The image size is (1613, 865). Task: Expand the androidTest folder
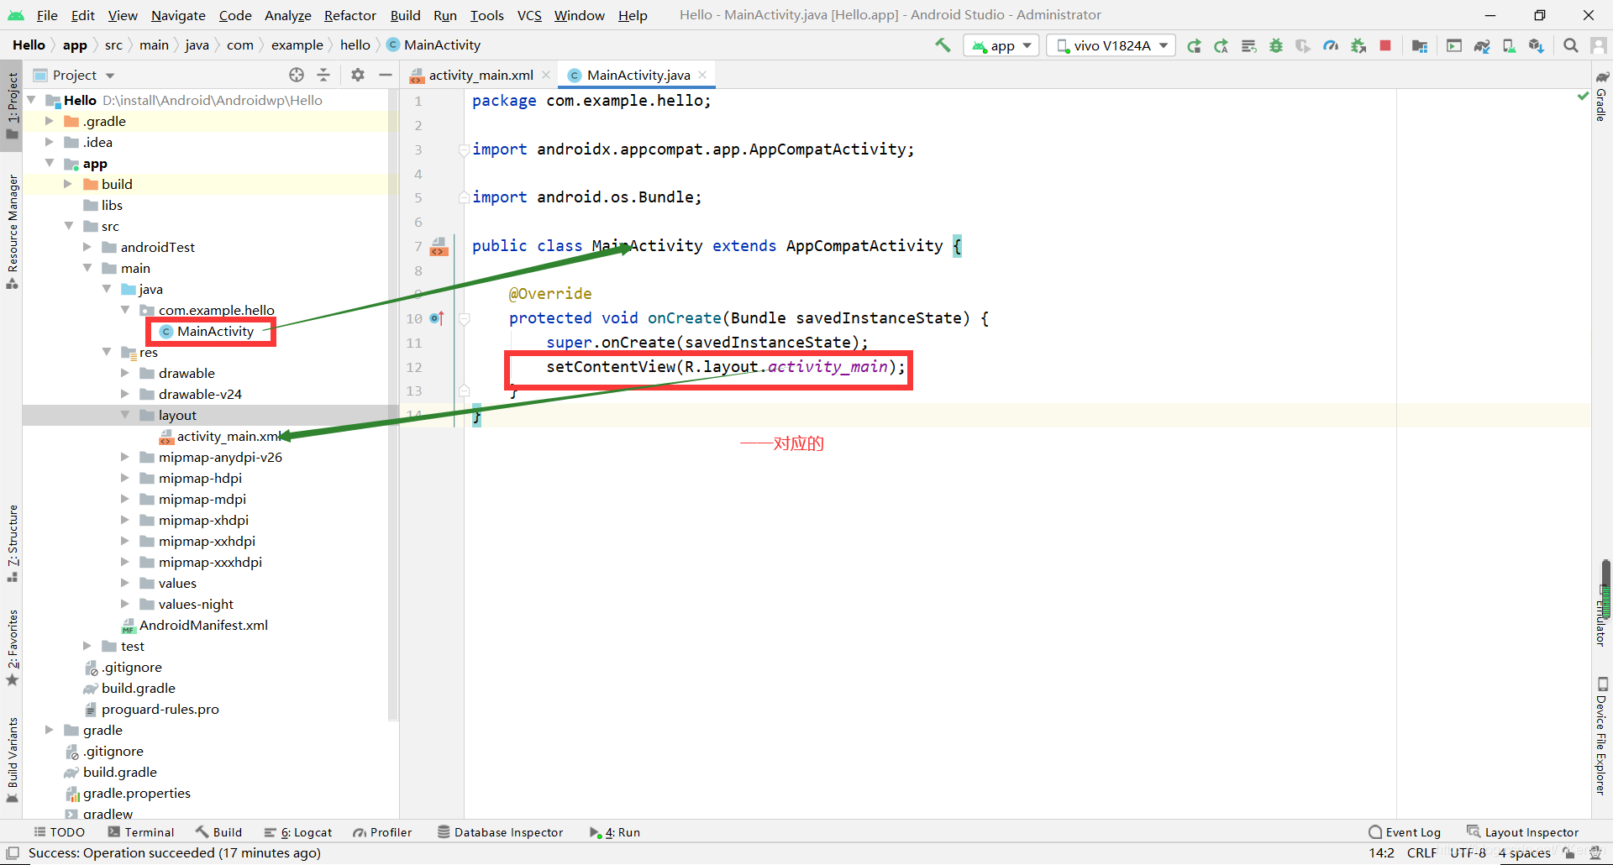click(x=87, y=247)
